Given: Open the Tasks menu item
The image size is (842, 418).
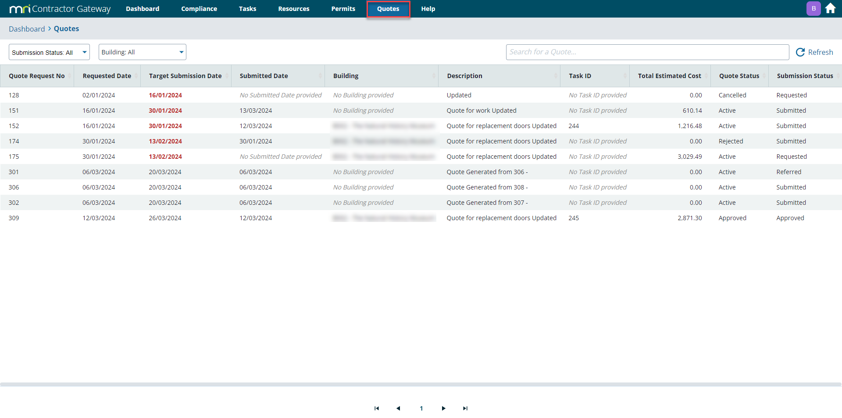Looking at the screenshot, I should [247, 9].
